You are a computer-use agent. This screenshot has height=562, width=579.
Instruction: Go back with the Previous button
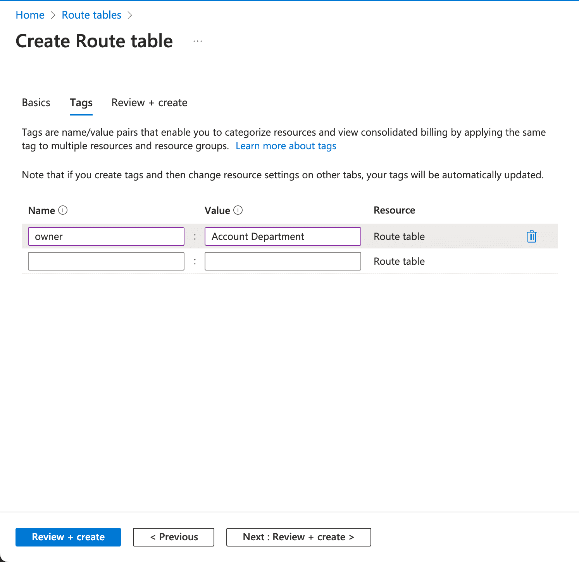[173, 537]
